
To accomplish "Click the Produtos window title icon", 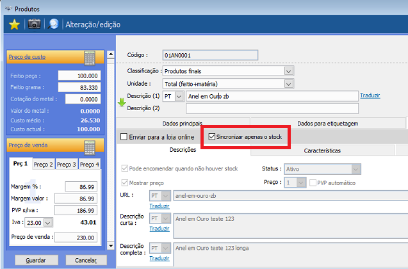I will point(6,7).
